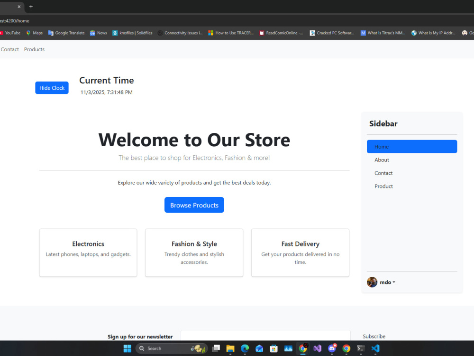Switch to the active Chrome window icon
The image size is (474, 356).
(303, 348)
